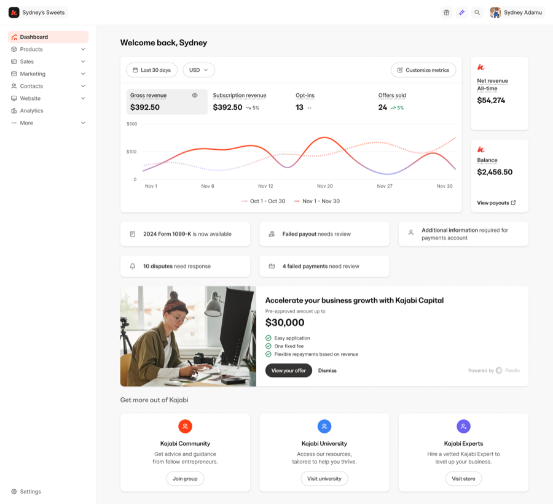Click the Marketing envelope icon
The image size is (553, 504).
tap(14, 74)
